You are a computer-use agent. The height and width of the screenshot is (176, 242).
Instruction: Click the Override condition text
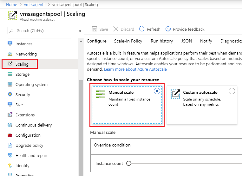(112, 145)
